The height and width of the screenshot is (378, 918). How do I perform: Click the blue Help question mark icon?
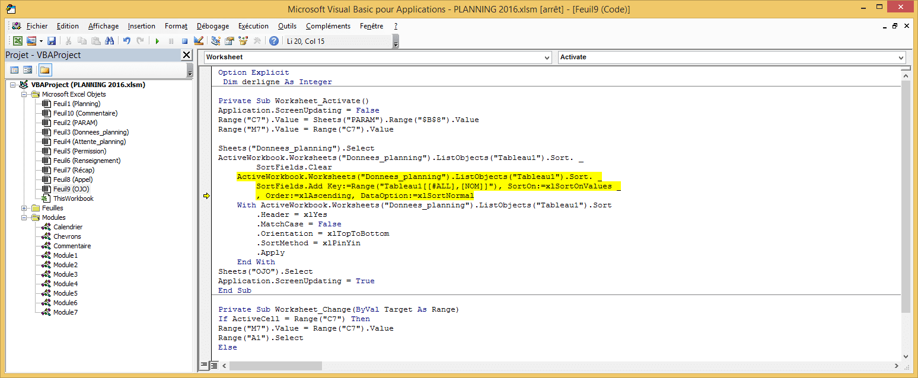point(273,41)
